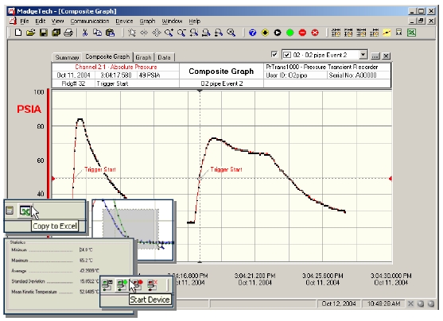The image size is (443, 321).
Task: Click the black circle play icon
Action: point(278,33)
